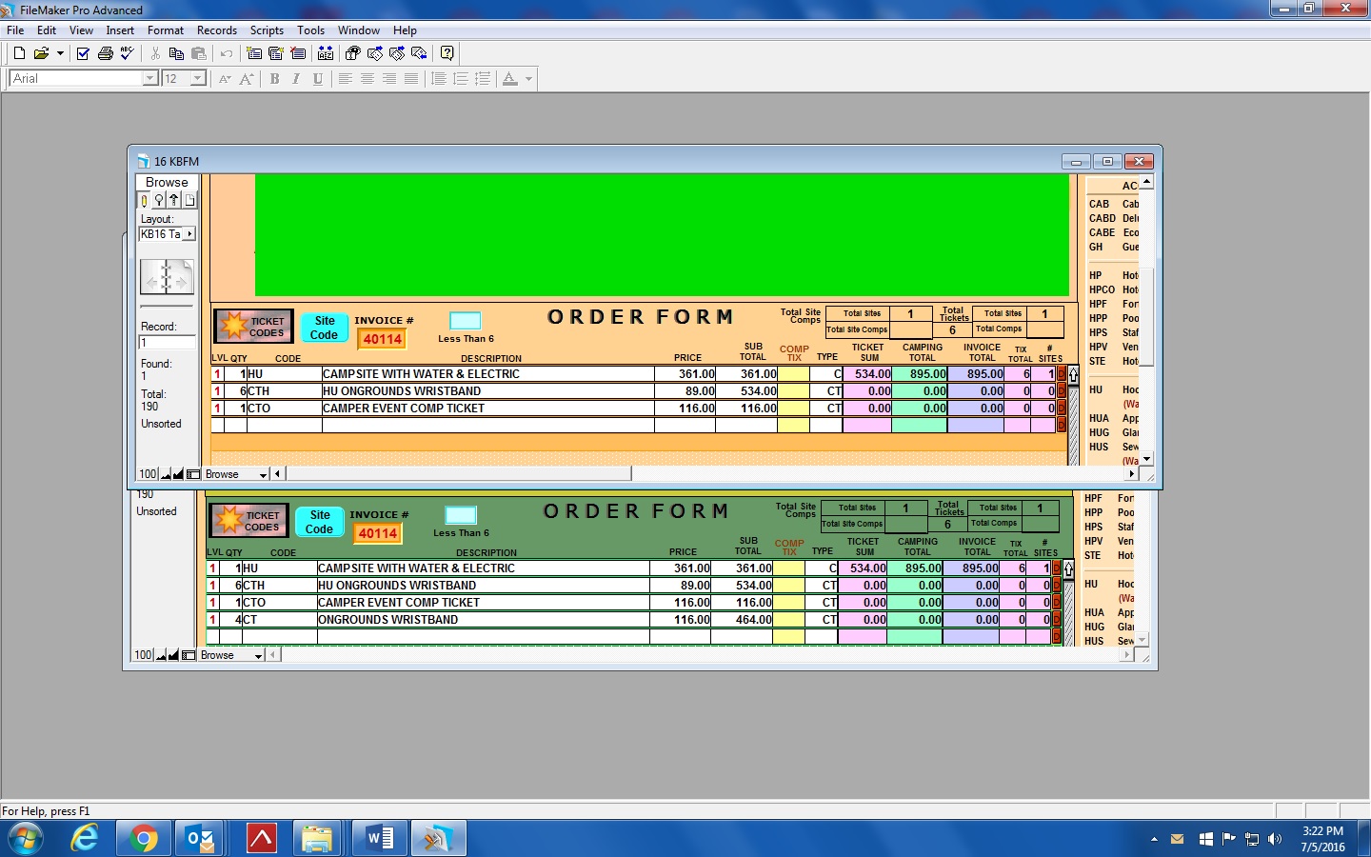
Task: Open the Format menu
Action: pyautogui.click(x=166, y=30)
